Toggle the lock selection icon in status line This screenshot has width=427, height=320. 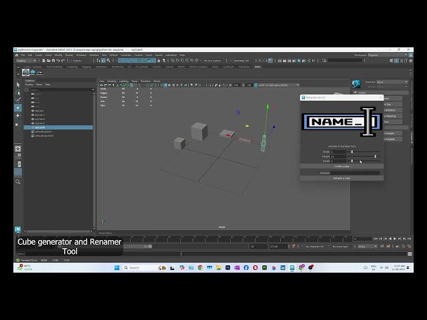point(159,61)
